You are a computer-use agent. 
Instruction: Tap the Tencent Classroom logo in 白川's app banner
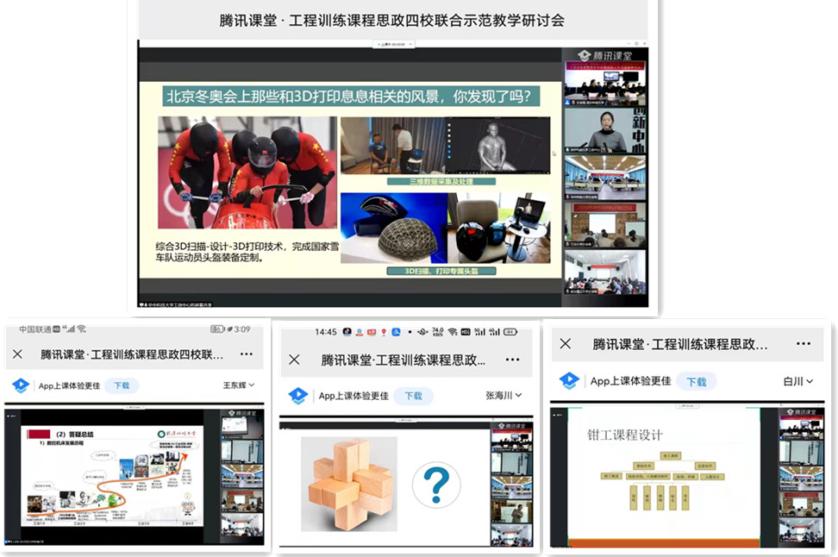[x=569, y=381]
